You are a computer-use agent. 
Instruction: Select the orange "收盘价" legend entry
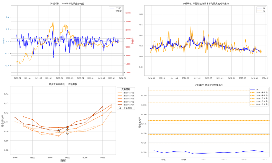[x=116, y=11]
